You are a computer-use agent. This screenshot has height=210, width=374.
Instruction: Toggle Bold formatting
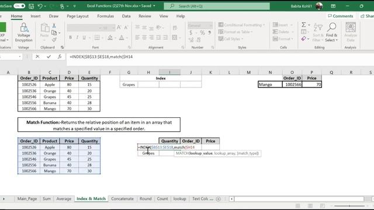coord(70,37)
